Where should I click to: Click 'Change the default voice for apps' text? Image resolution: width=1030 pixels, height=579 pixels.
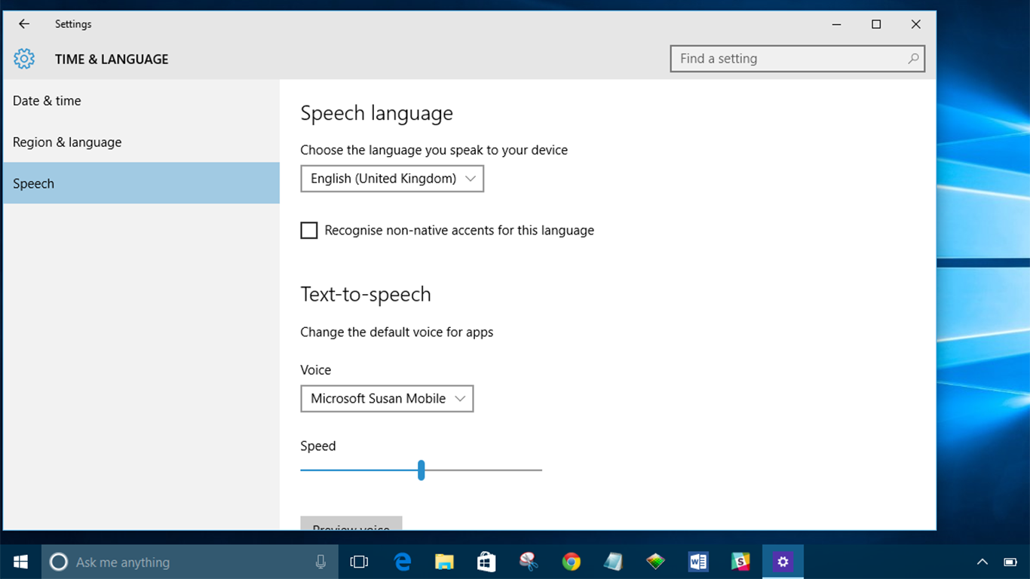(397, 332)
